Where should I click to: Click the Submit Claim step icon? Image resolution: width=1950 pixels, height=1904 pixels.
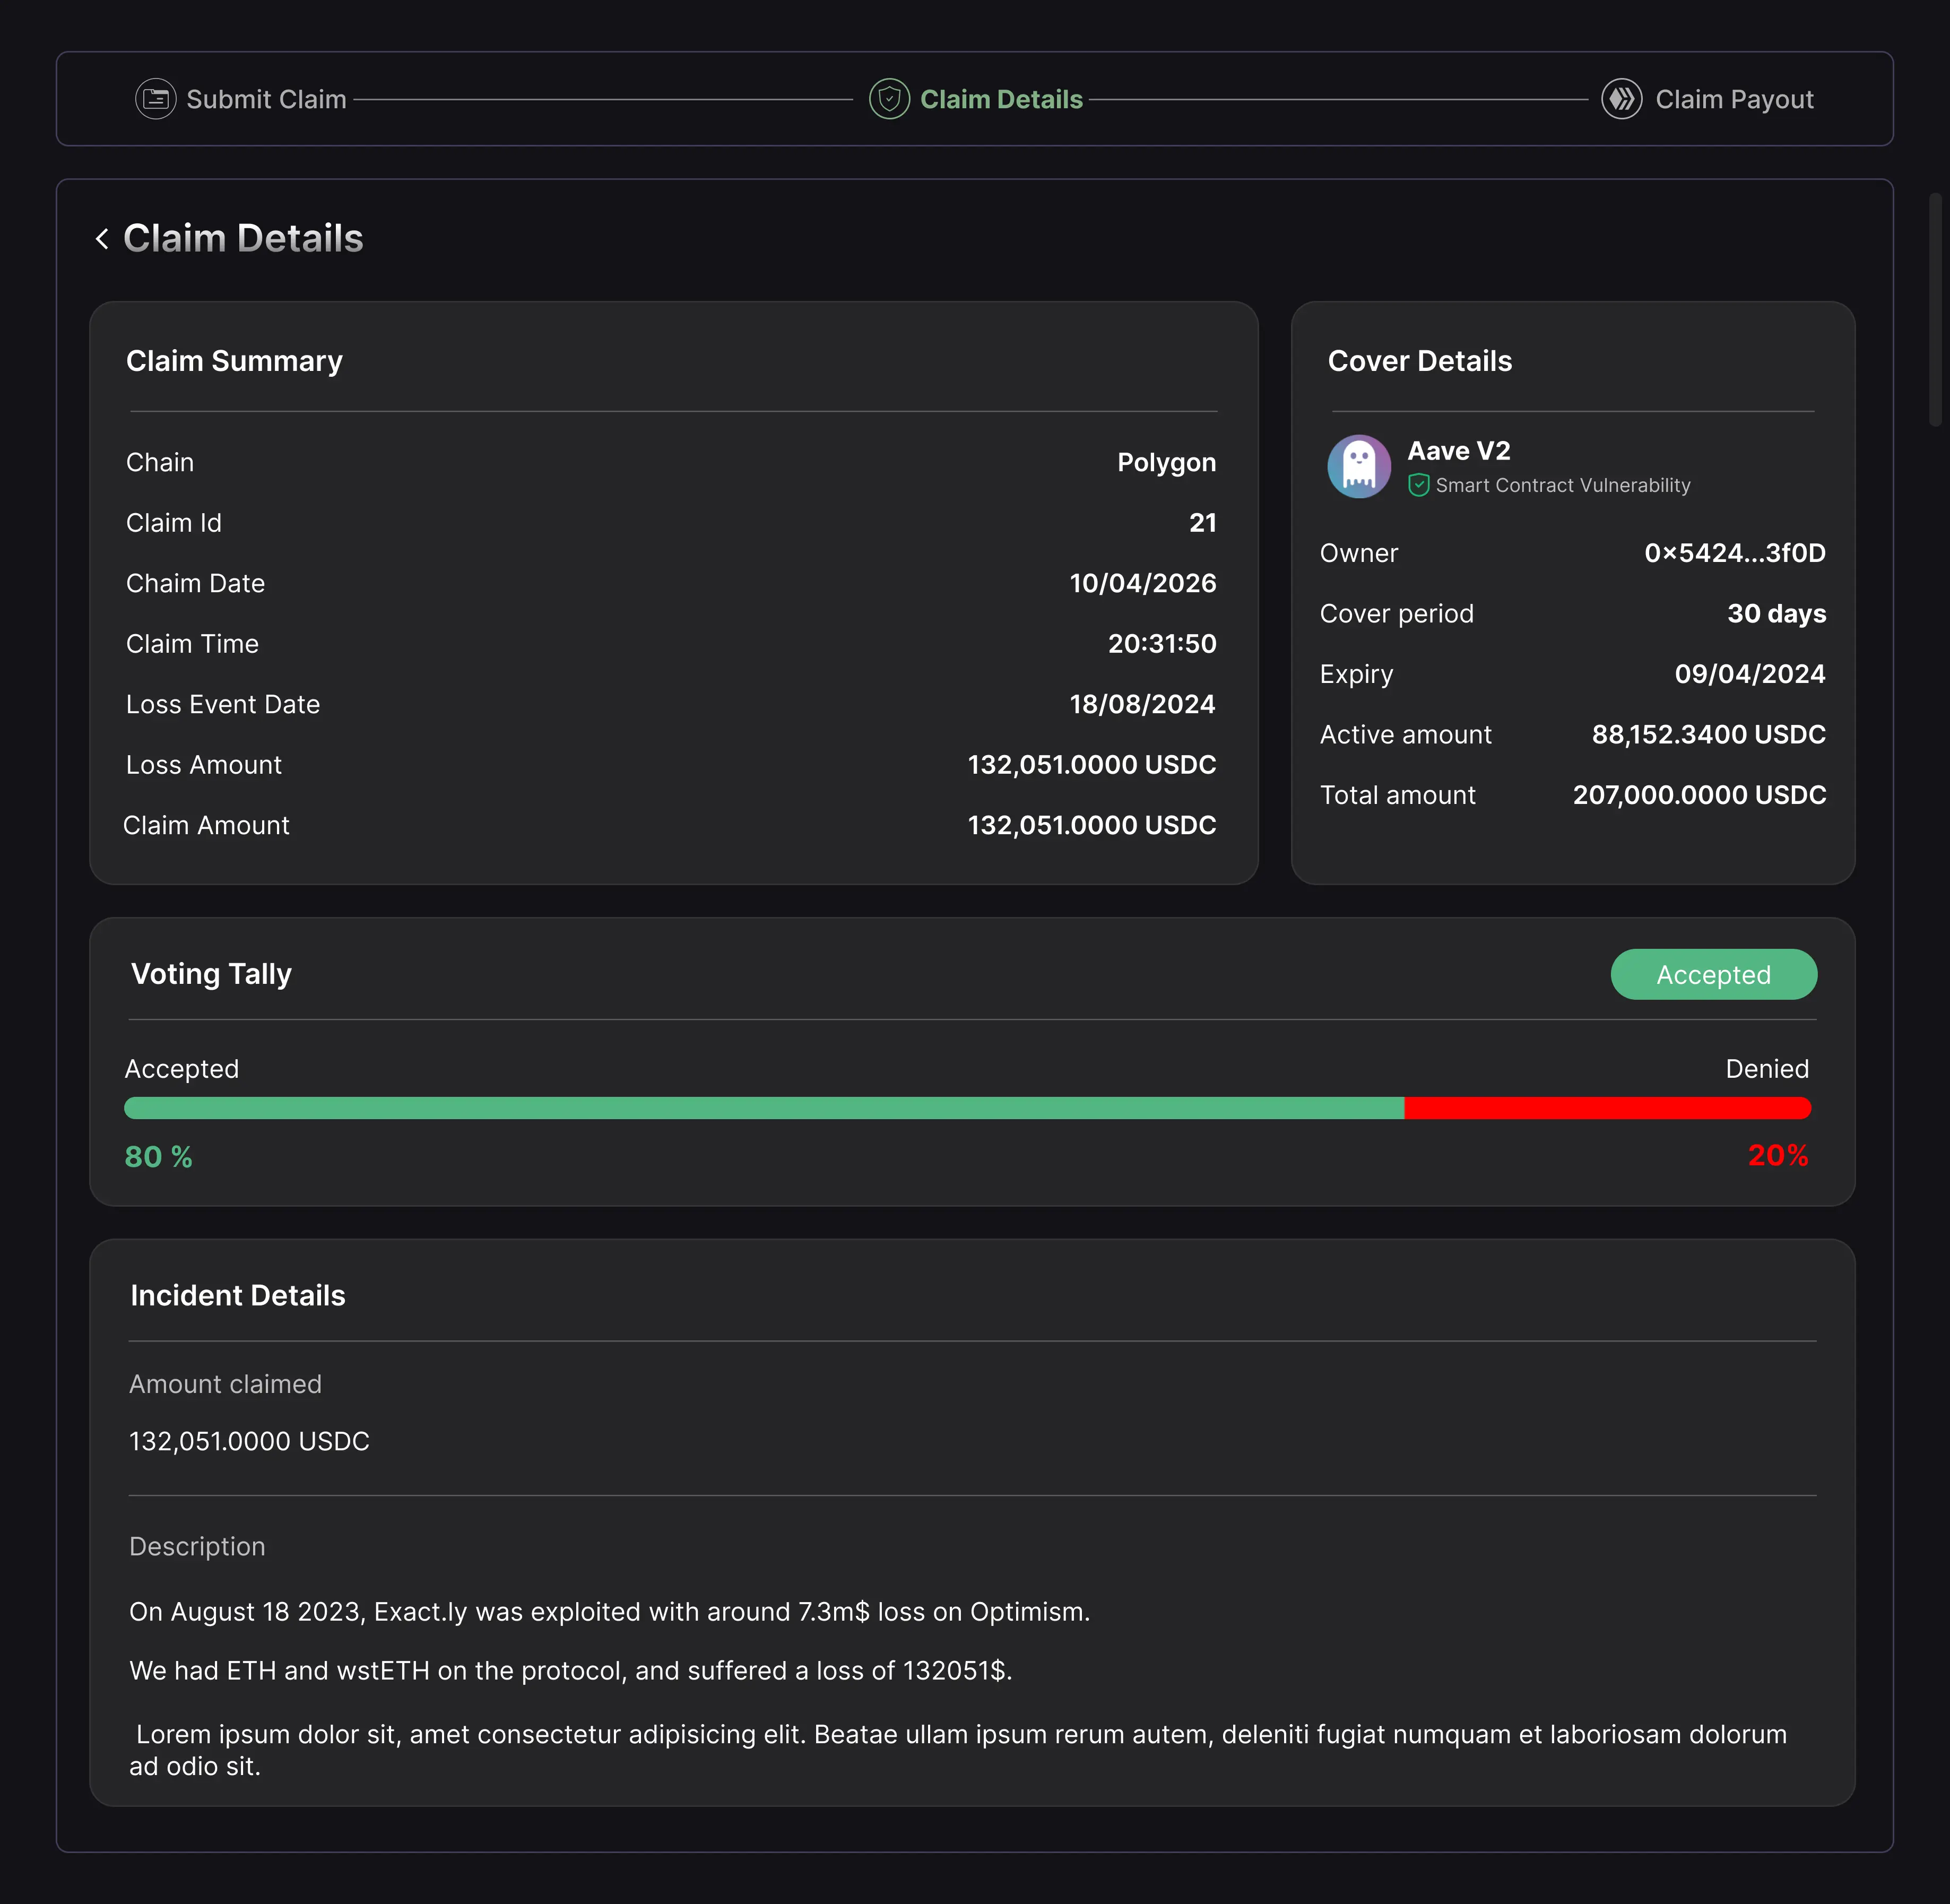pyautogui.click(x=155, y=99)
